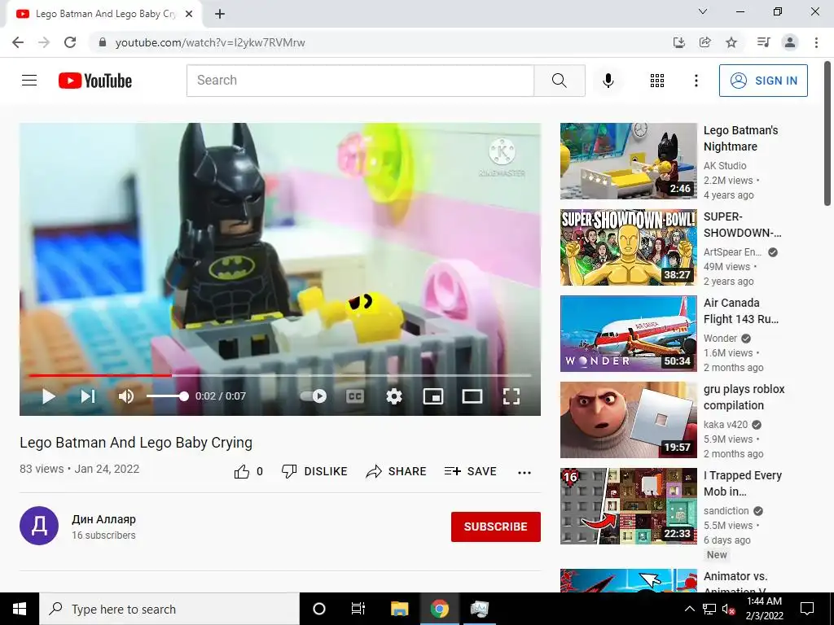Screen dimensions: 834x625
Task: Open Cortana circle icon
Action: coord(319,609)
